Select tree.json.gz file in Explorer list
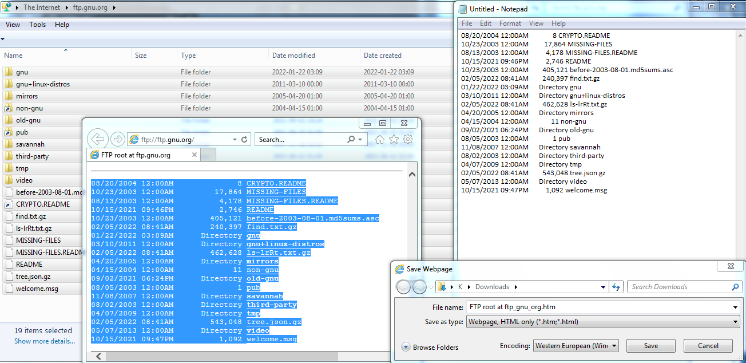The image size is (746, 363). [34, 277]
